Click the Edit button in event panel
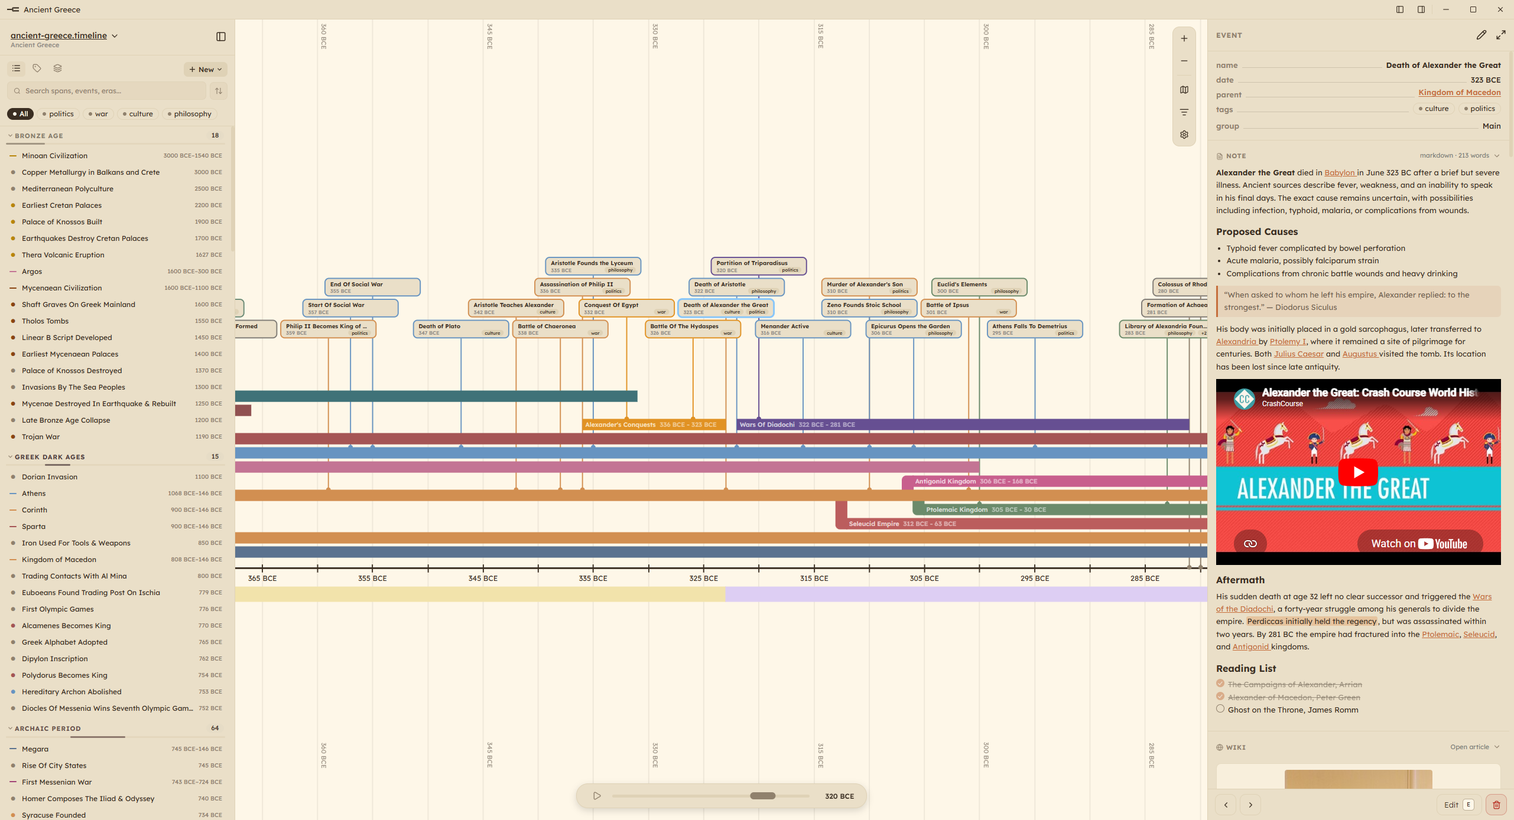This screenshot has height=820, width=1514. pos(1459,805)
